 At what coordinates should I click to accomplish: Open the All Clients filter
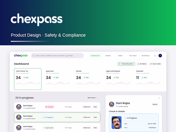[142, 64]
